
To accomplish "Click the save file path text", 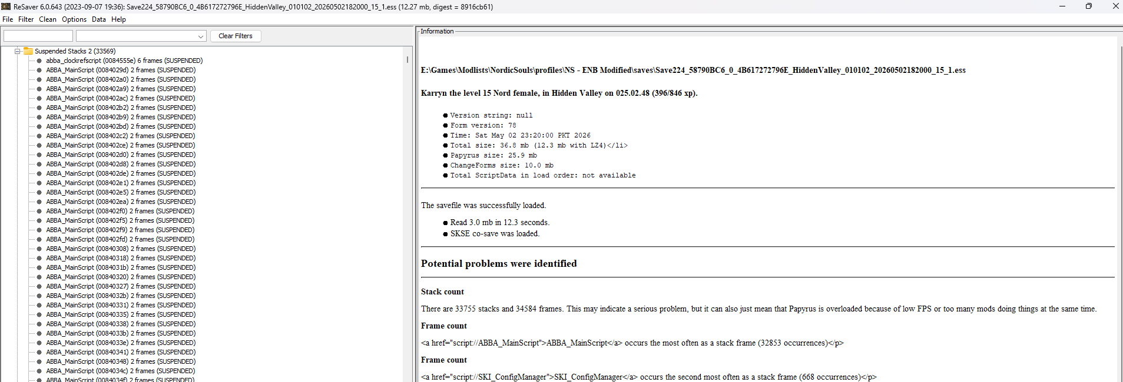I will pos(693,70).
